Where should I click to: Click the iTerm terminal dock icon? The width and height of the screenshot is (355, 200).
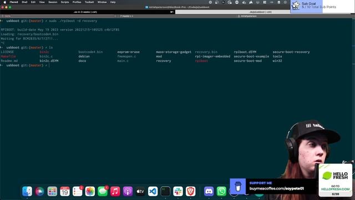click(x=165, y=191)
